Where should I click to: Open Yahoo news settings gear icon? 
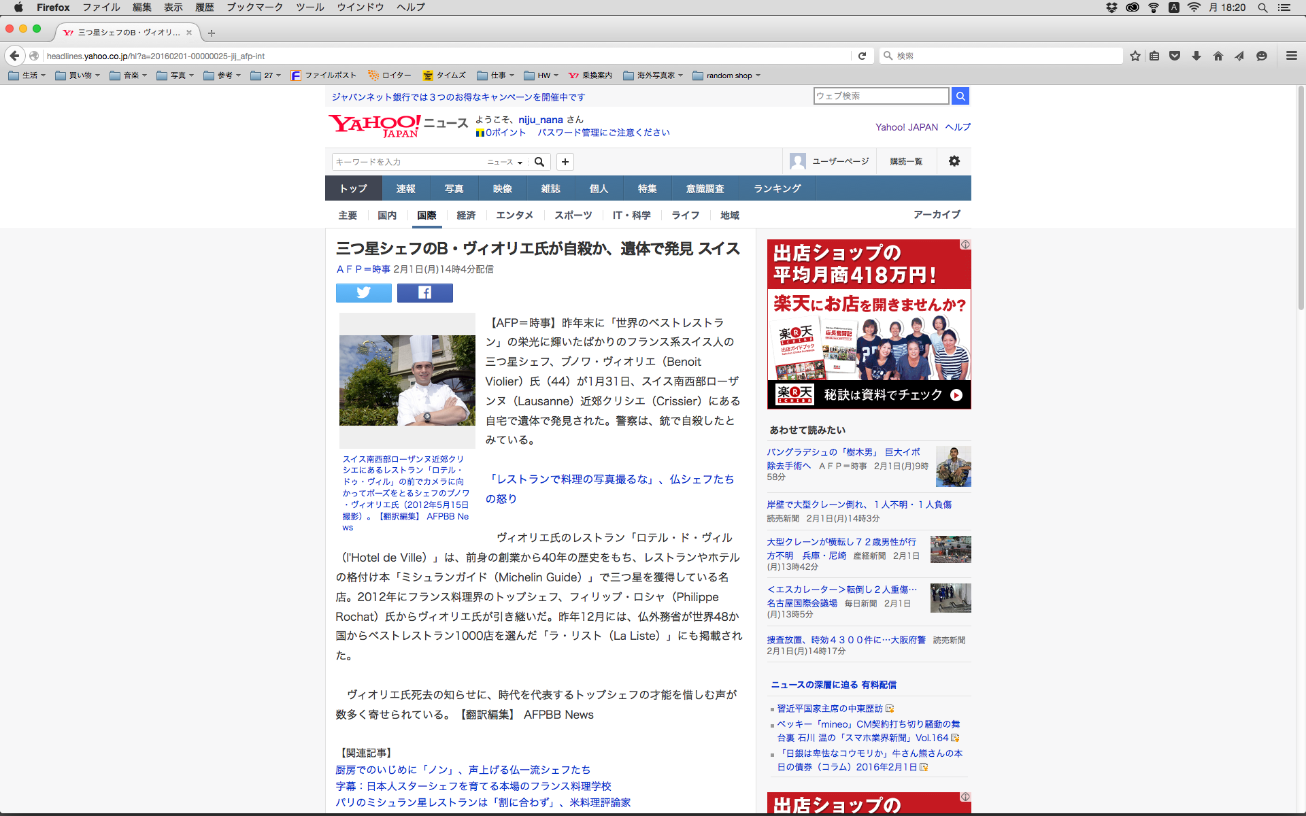click(954, 161)
